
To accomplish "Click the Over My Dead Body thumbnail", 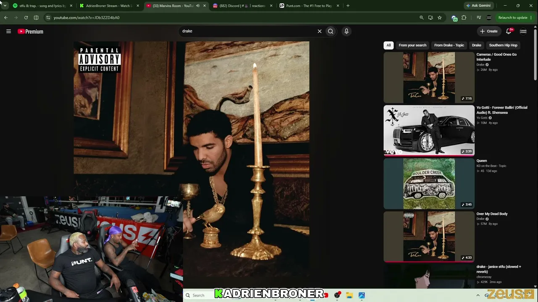I will (429, 237).
